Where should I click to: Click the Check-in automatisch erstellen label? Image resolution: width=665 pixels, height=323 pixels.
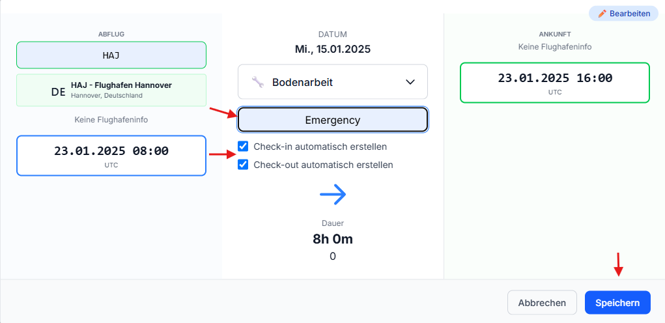click(x=320, y=147)
